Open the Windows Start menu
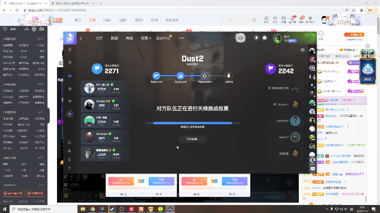 (5, 209)
